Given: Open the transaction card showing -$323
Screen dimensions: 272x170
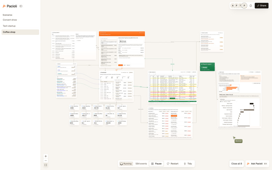Looking at the screenshot, I should [86, 108].
